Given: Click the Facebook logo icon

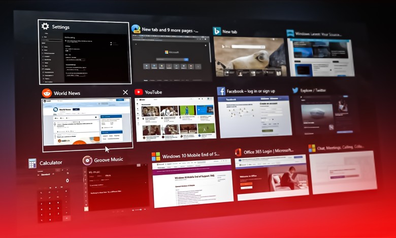Looking at the screenshot, I should coord(221,91).
